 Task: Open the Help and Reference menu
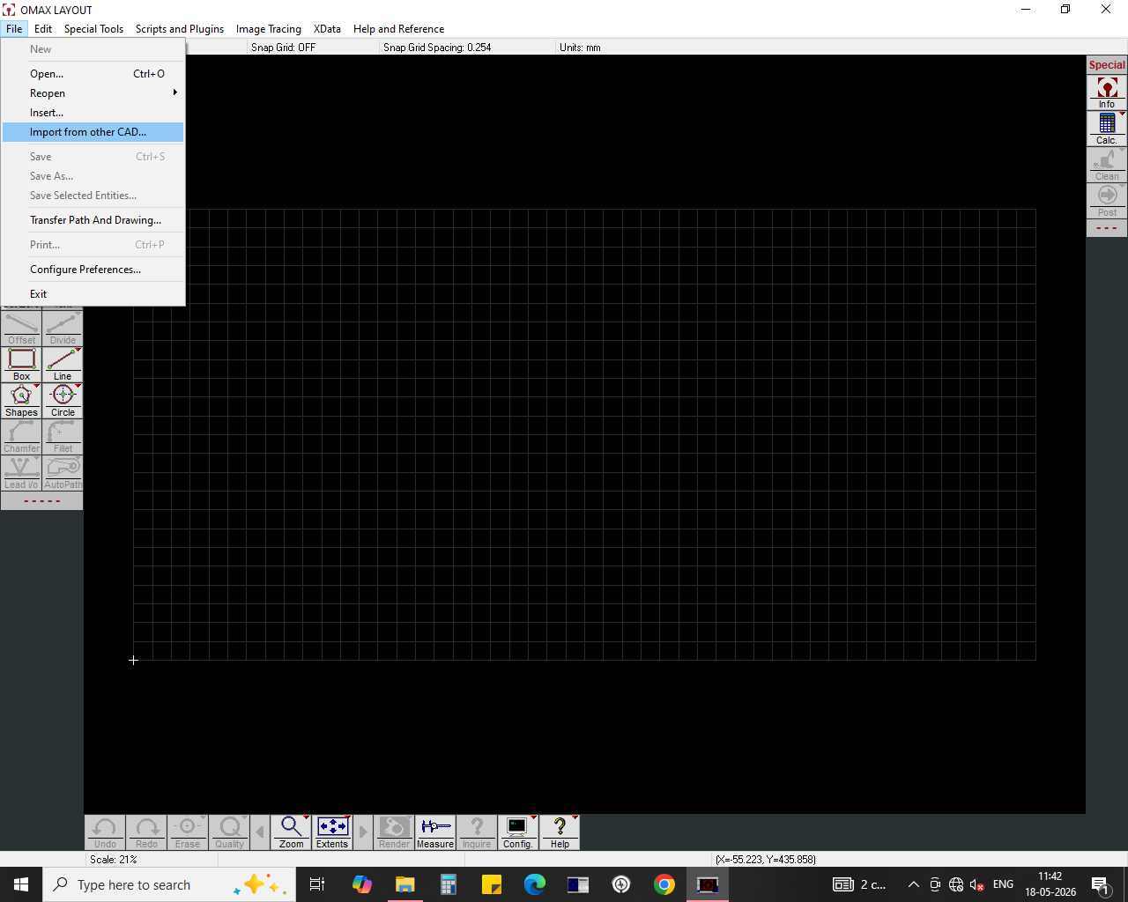[398, 29]
